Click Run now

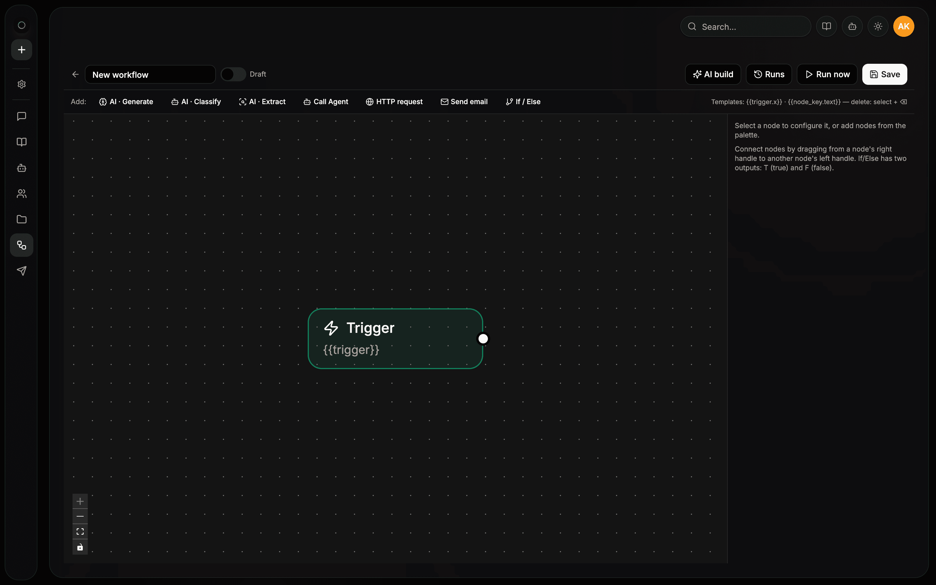tap(827, 74)
